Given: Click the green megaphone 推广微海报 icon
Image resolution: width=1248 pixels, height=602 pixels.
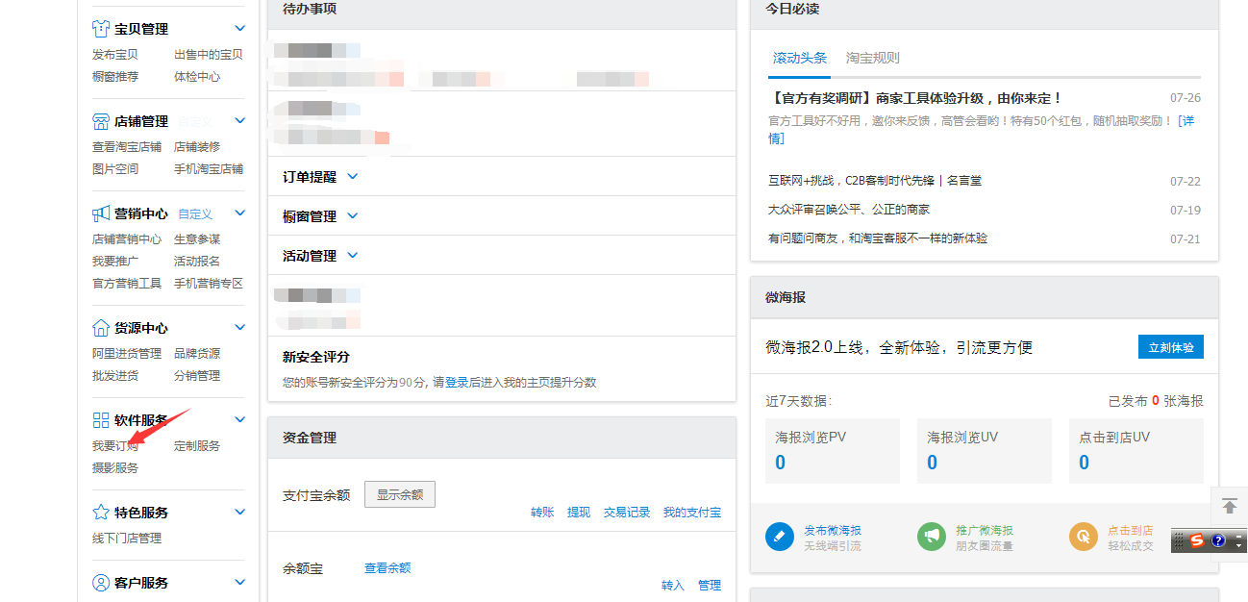Looking at the screenshot, I should 932,537.
